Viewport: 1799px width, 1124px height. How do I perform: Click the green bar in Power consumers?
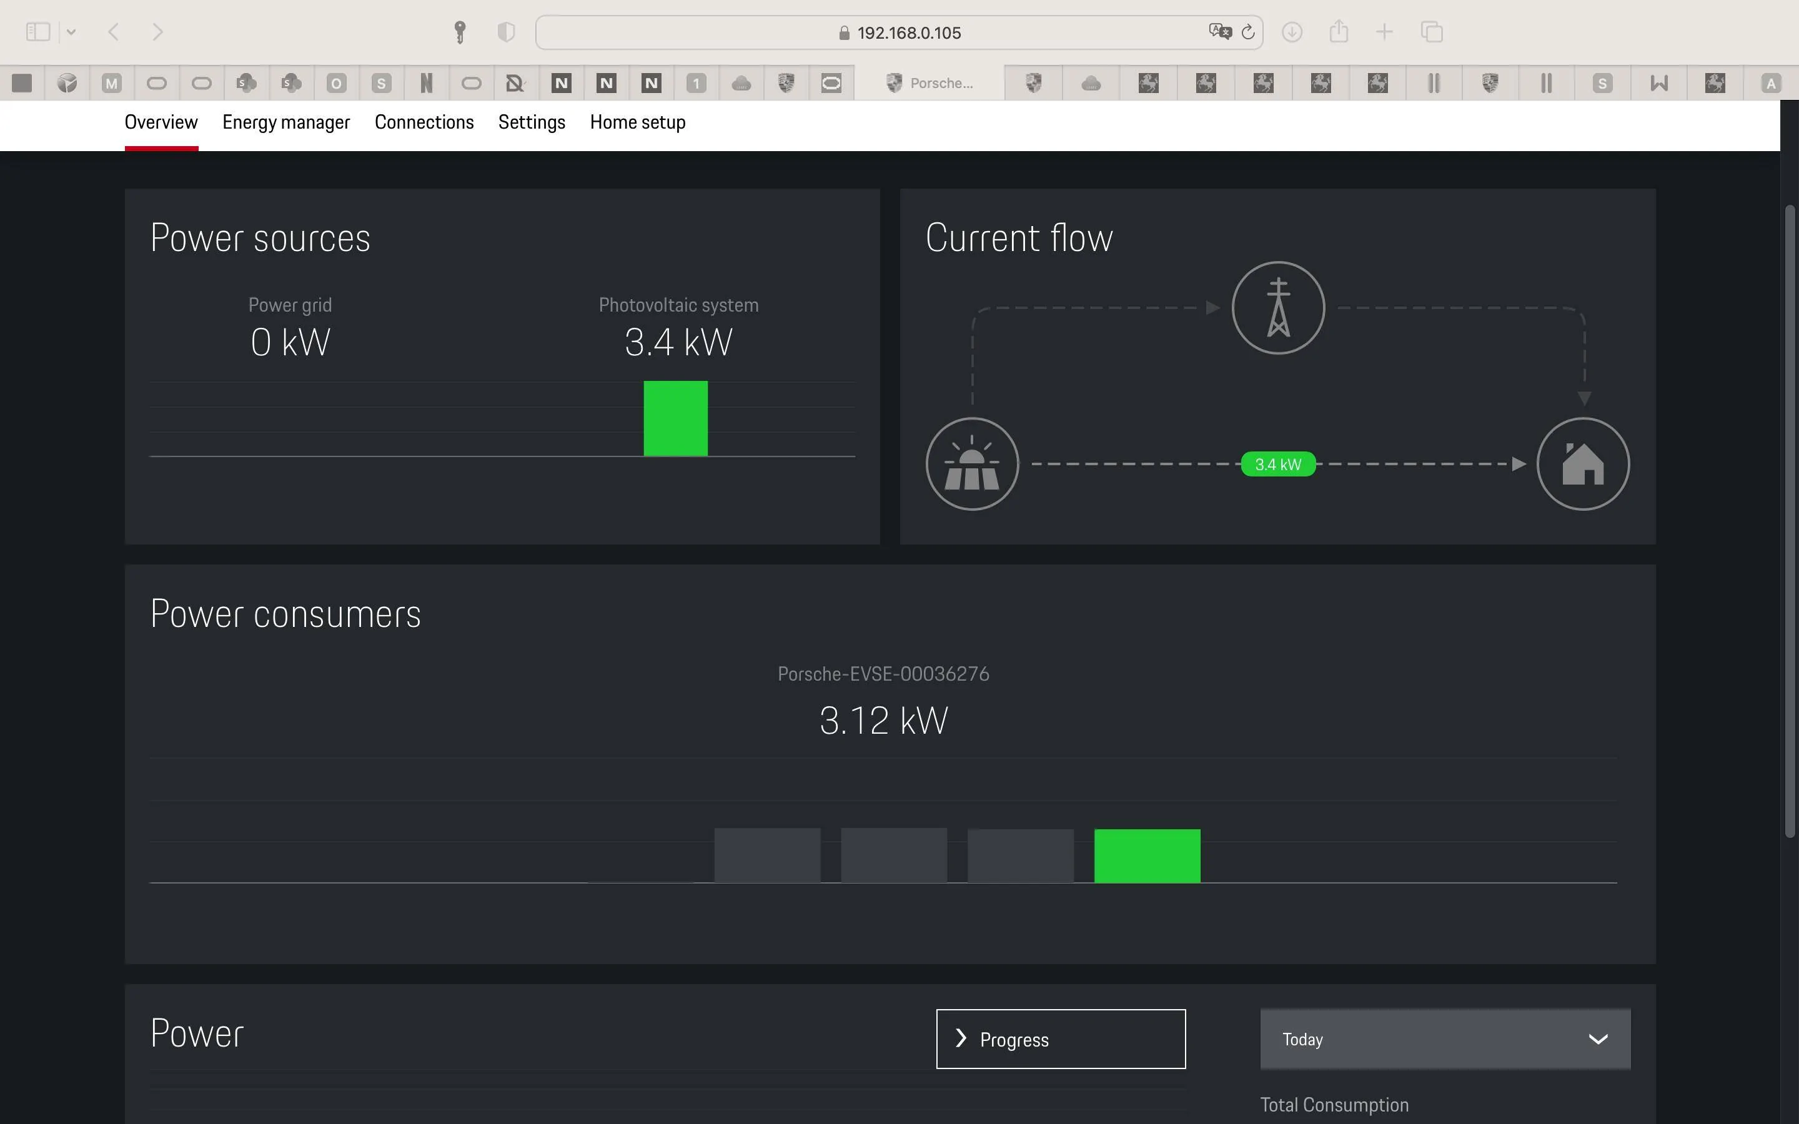click(x=1146, y=855)
